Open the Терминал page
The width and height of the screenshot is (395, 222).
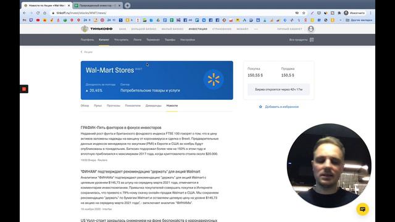pyautogui.click(x=153, y=39)
